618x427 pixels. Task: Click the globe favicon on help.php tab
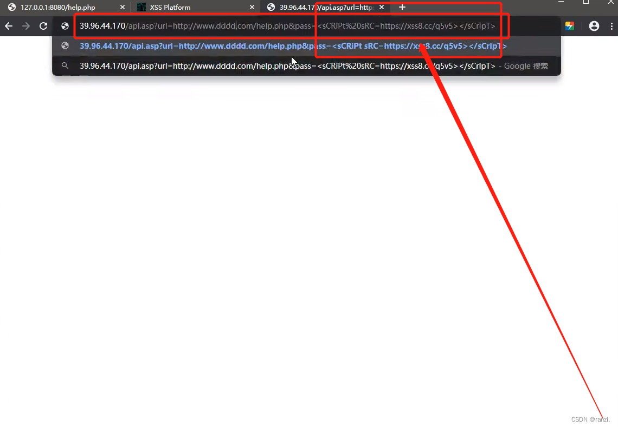coord(12,7)
